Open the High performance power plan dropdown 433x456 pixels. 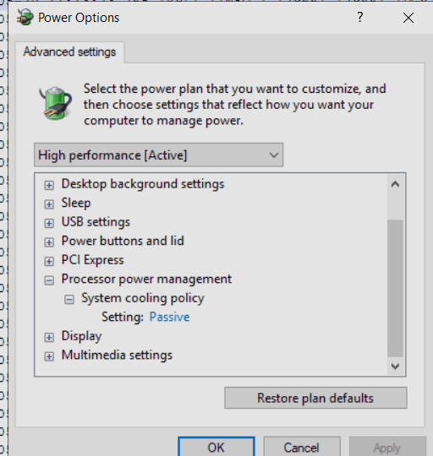point(158,155)
